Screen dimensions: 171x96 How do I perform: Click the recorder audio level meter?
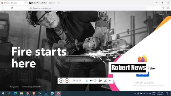87,81
